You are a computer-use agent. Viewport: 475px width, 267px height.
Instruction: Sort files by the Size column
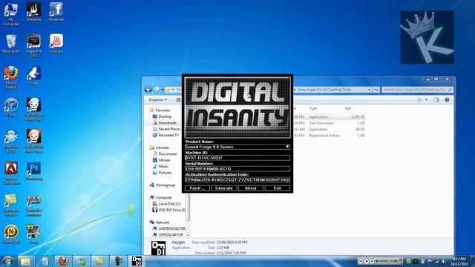pyautogui.click(x=348, y=108)
